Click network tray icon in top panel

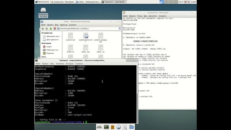click(x=188, y=2)
